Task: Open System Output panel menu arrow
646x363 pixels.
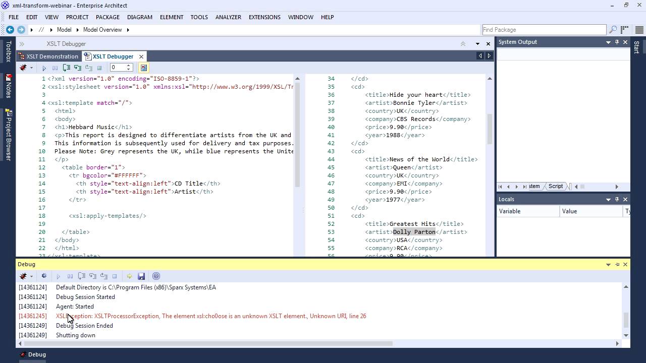Action: click(x=608, y=42)
